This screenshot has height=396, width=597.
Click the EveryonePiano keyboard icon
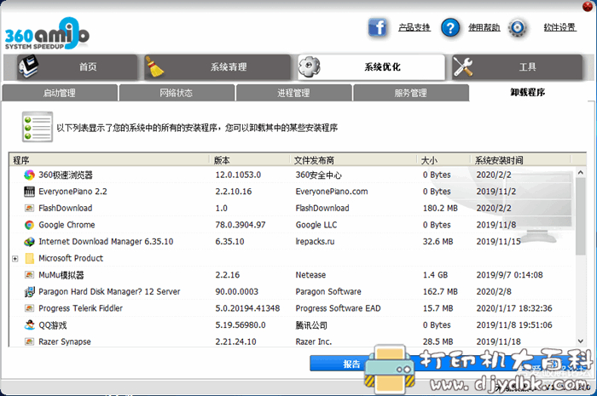click(x=29, y=192)
